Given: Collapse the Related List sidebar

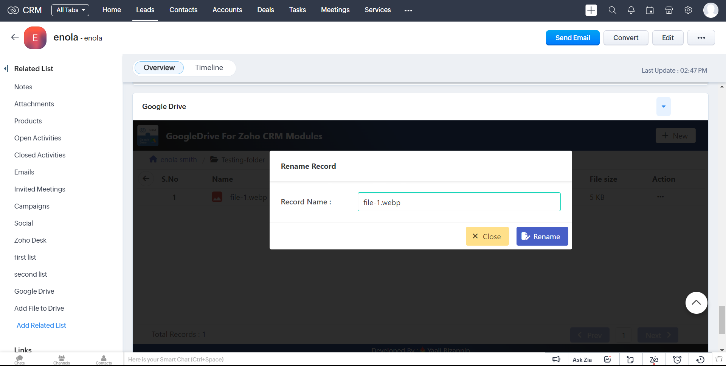Looking at the screenshot, I should click(6, 69).
